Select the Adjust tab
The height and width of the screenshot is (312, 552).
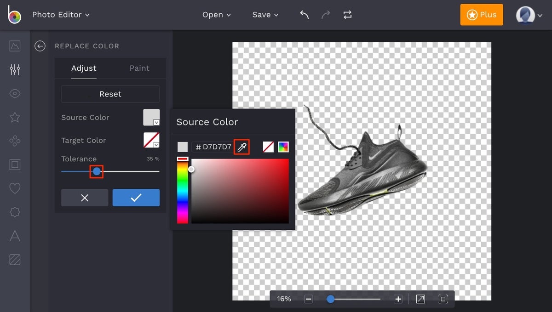coord(84,68)
